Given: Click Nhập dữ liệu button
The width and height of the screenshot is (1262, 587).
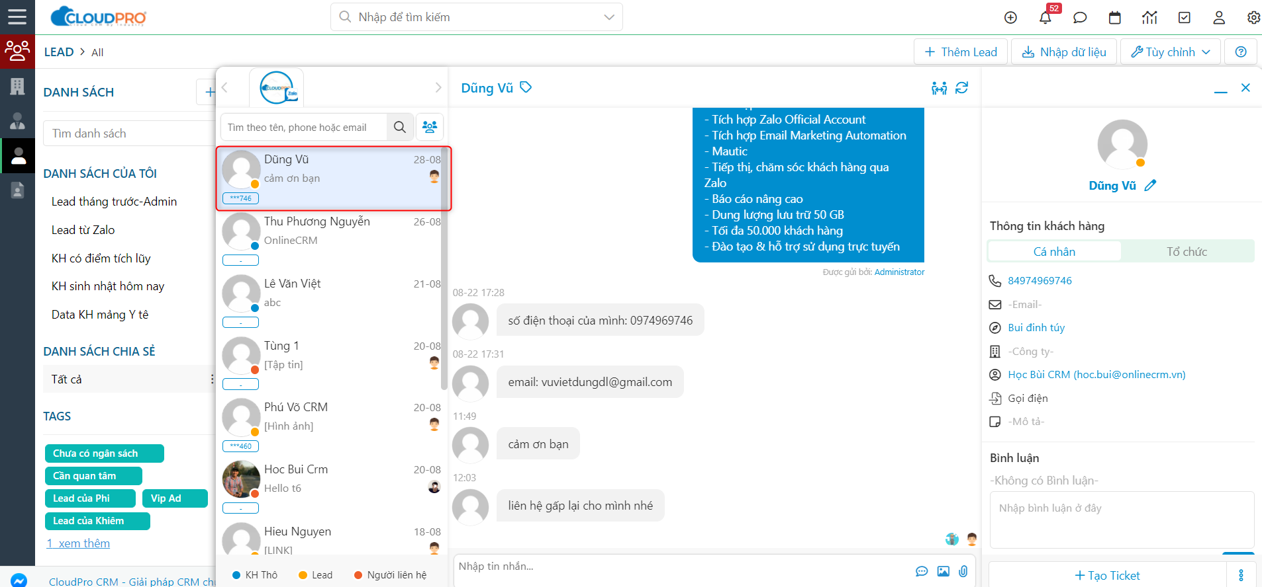Looking at the screenshot, I should click(x=1063, y=52).
